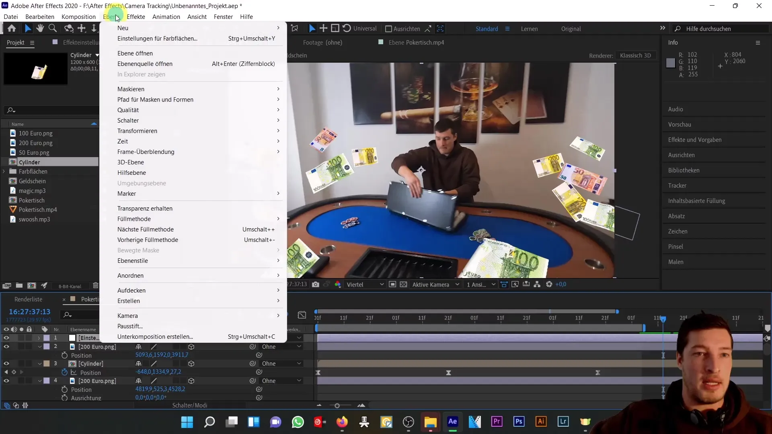Expand the Kamera submenu
The width and height of the screenshot is (772, 434).
point(127,316)
